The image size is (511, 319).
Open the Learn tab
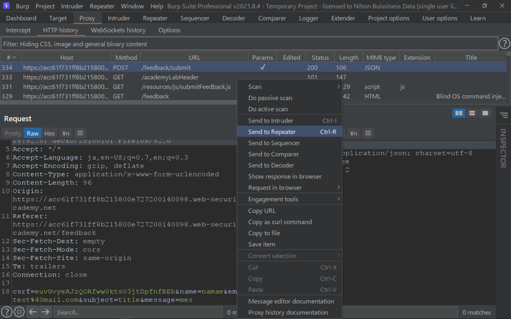coord(478,18)
